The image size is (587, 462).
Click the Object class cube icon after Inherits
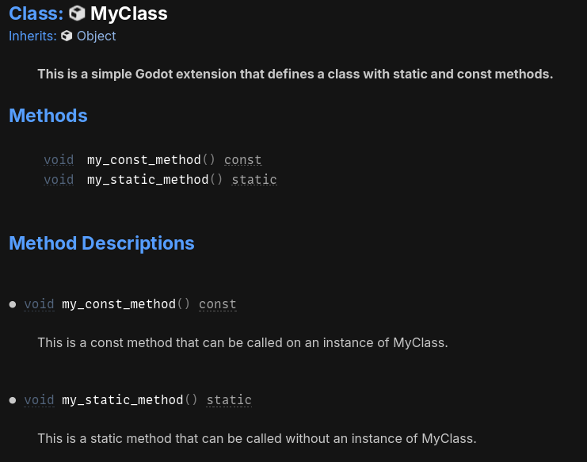pos(67,36)
